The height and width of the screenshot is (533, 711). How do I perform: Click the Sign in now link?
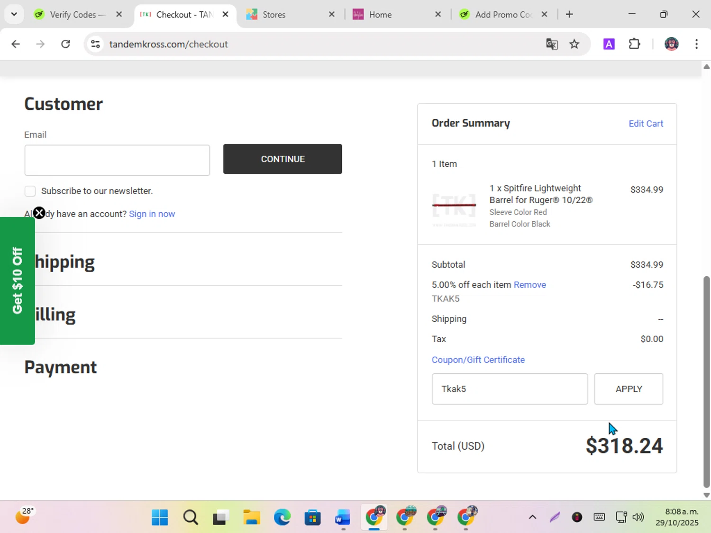(152, 214)
